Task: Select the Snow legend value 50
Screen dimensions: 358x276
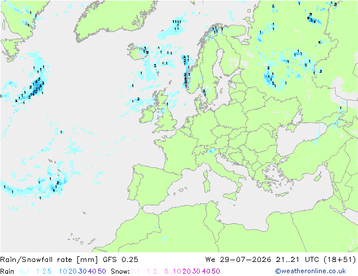Action: 216,271
